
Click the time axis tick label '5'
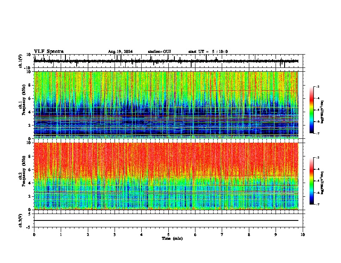coord(168,235)
